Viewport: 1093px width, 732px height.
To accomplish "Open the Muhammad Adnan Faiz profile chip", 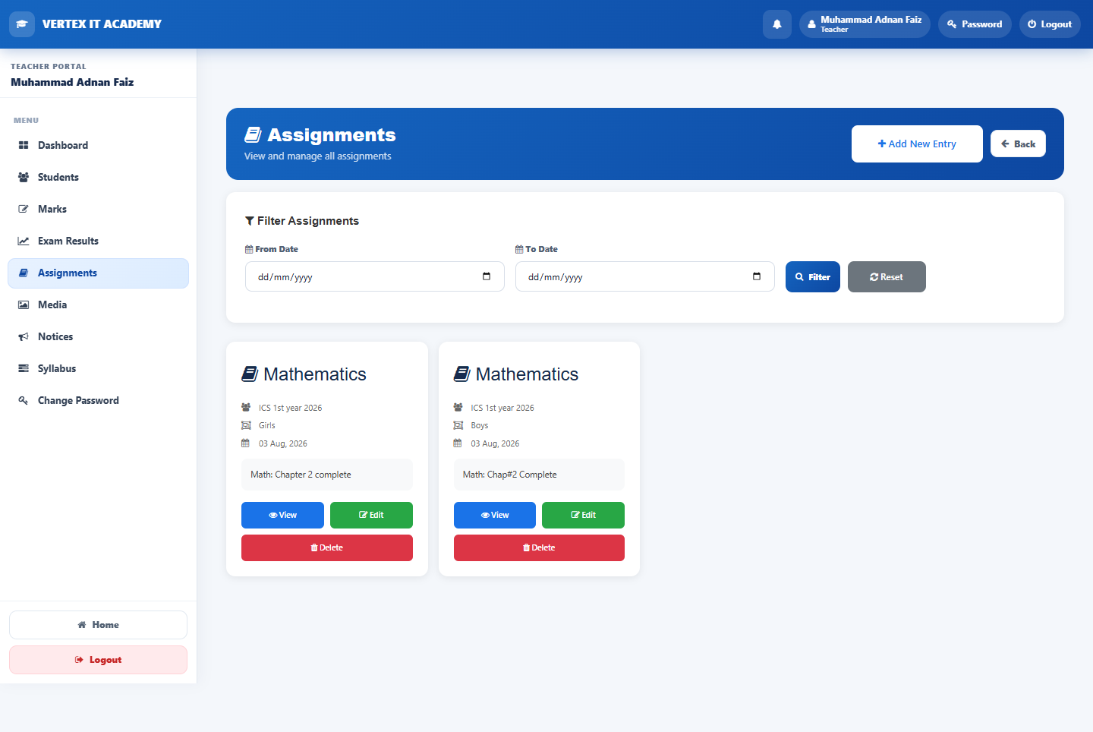I will pyautogui.click(x=865, y=24).
